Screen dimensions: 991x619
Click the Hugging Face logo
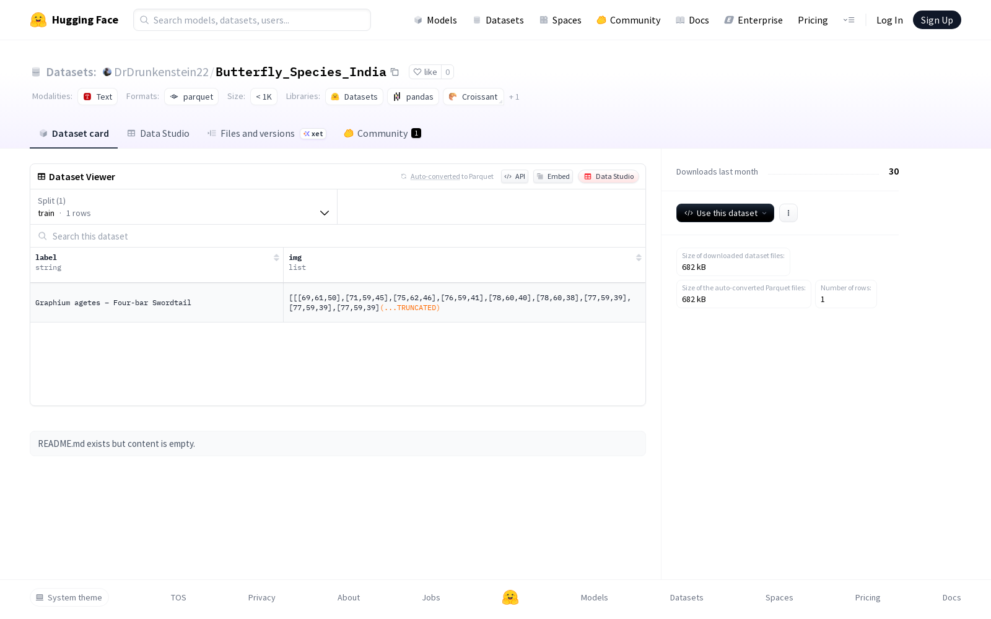[x=74, y=20]
